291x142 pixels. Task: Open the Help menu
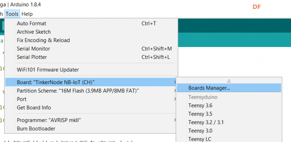pos(27,14)
